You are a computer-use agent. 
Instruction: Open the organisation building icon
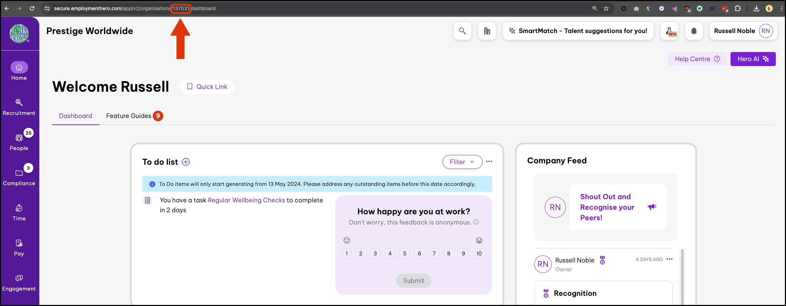(487, 31)
